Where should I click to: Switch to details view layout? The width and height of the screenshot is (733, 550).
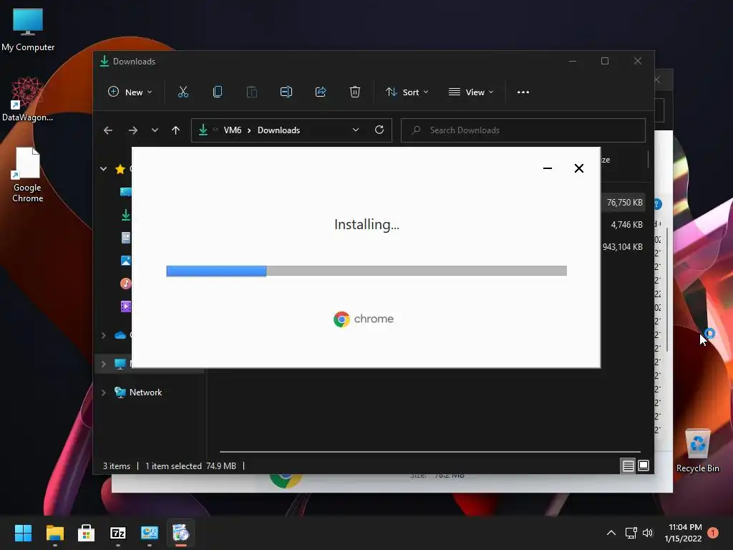pyautogui.click(x=628, y=465)
